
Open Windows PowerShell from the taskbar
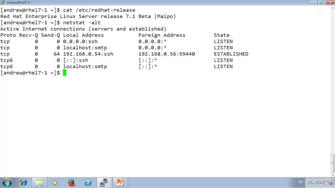[x=88, y=182]
